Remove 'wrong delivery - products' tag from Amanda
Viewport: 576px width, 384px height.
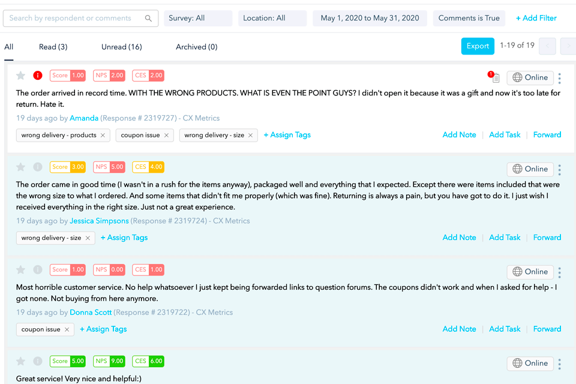point(103,135)
